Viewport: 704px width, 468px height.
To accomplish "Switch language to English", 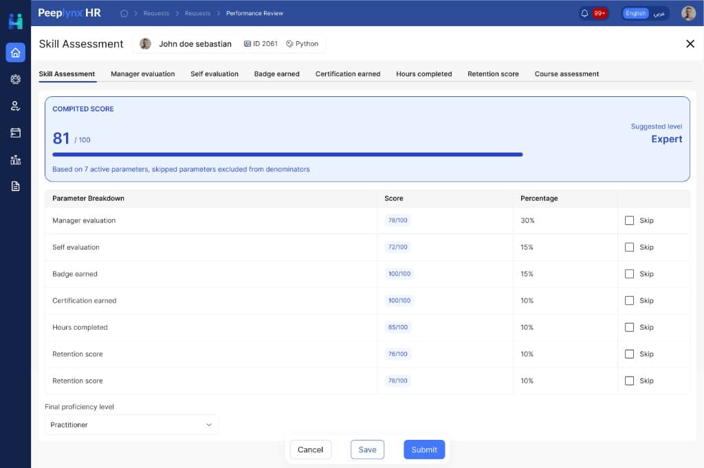I will coord(635,13).
